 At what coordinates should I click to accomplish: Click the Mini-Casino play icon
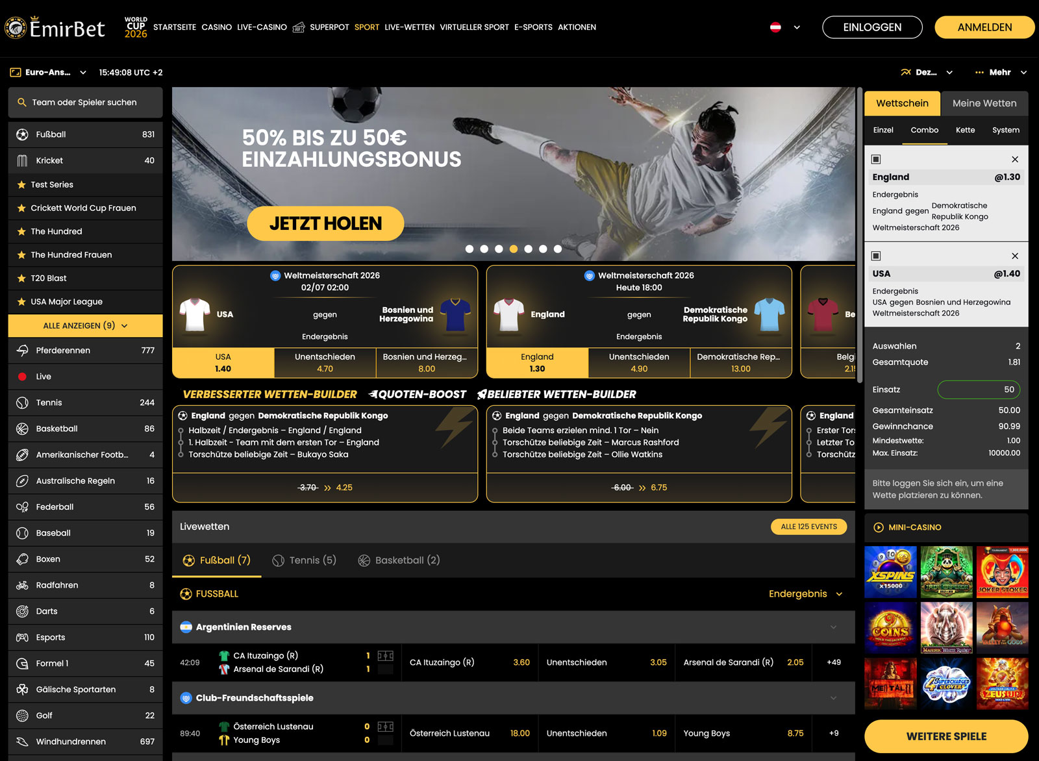pyautogui.click(x=879, y=527)
